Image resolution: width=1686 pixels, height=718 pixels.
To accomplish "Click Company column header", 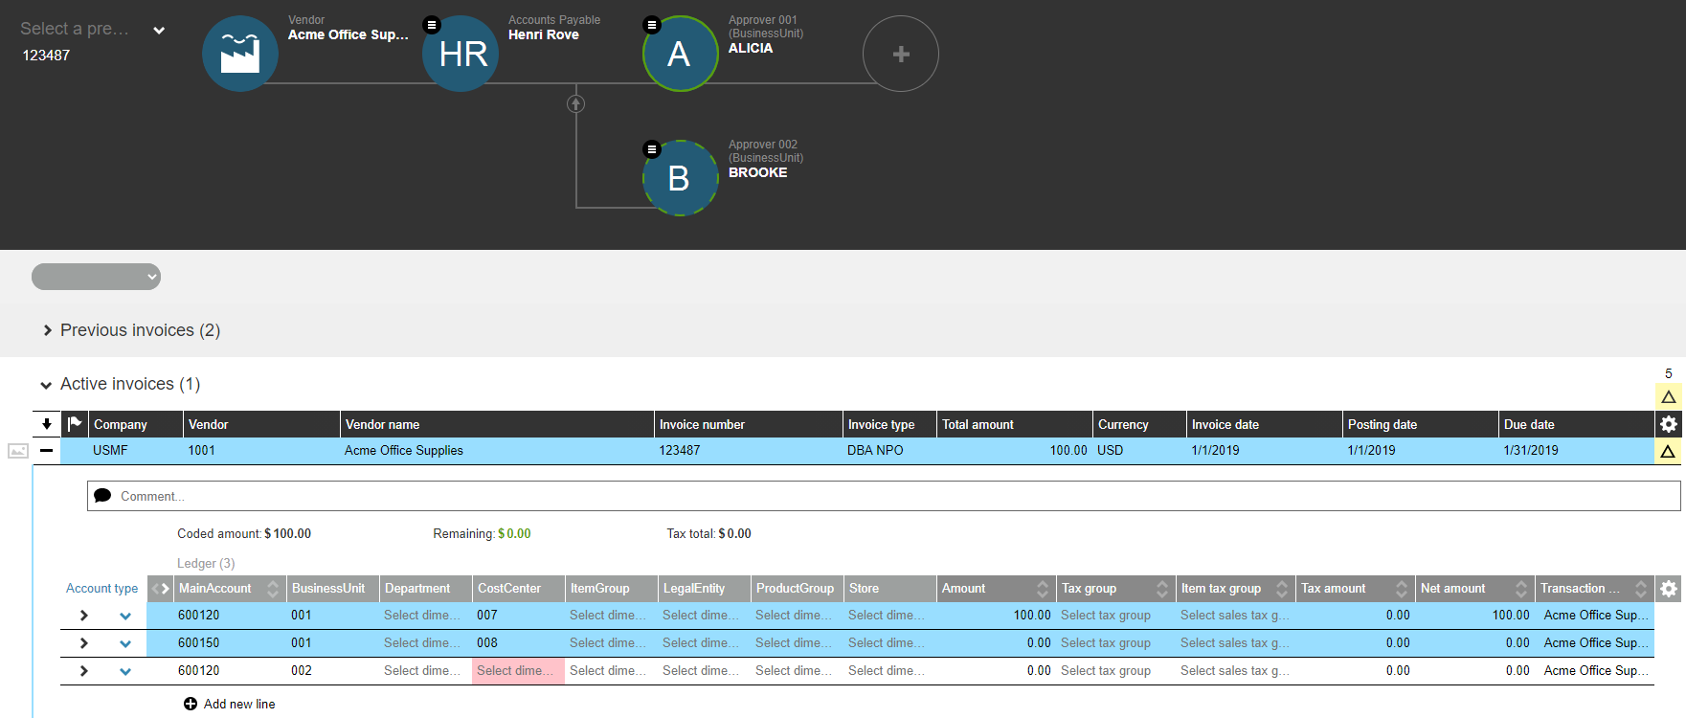I will (136, 424).
